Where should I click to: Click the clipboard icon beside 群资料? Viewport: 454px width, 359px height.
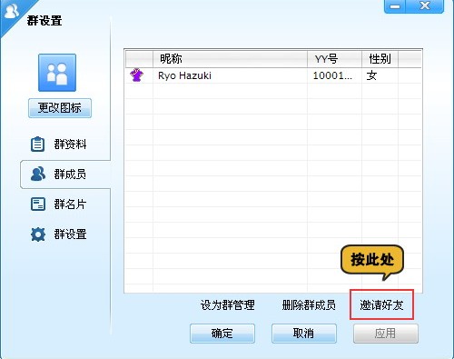[37, 145]
